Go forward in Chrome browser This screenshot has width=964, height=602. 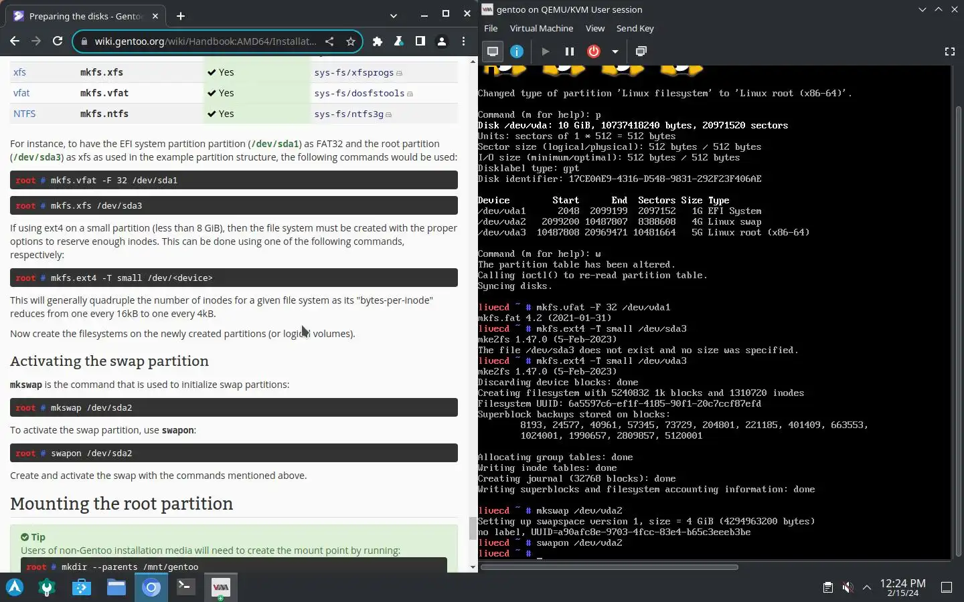coord(36,41)
